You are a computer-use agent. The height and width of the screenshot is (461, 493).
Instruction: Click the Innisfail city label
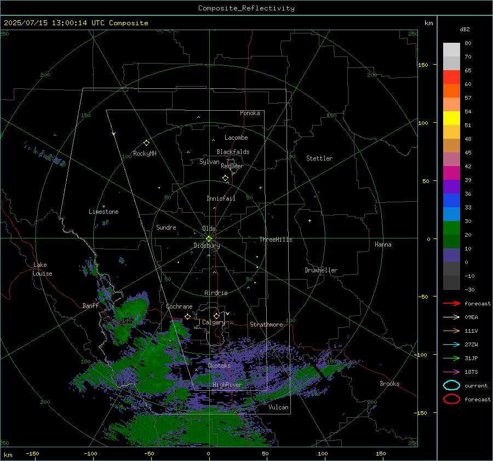pyautogui.click(x=221, y=198)
